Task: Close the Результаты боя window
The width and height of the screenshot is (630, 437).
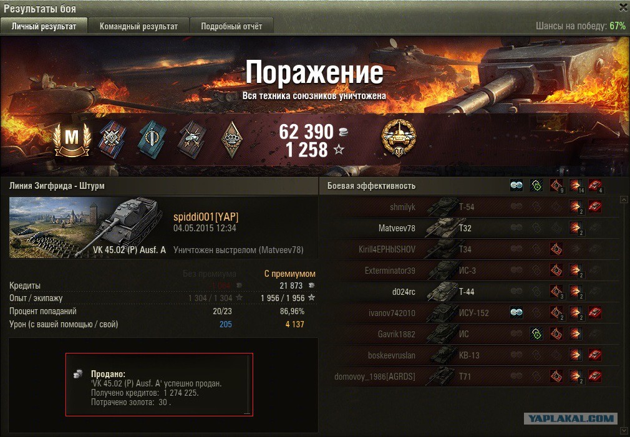Action: point(624,7)
